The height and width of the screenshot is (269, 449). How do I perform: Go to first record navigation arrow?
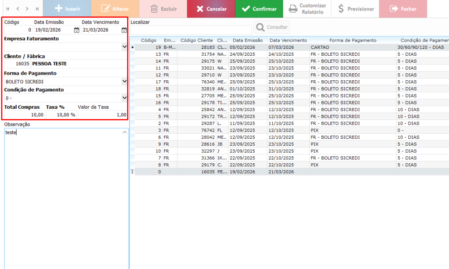pyautogui.click(x=7, y=9)
